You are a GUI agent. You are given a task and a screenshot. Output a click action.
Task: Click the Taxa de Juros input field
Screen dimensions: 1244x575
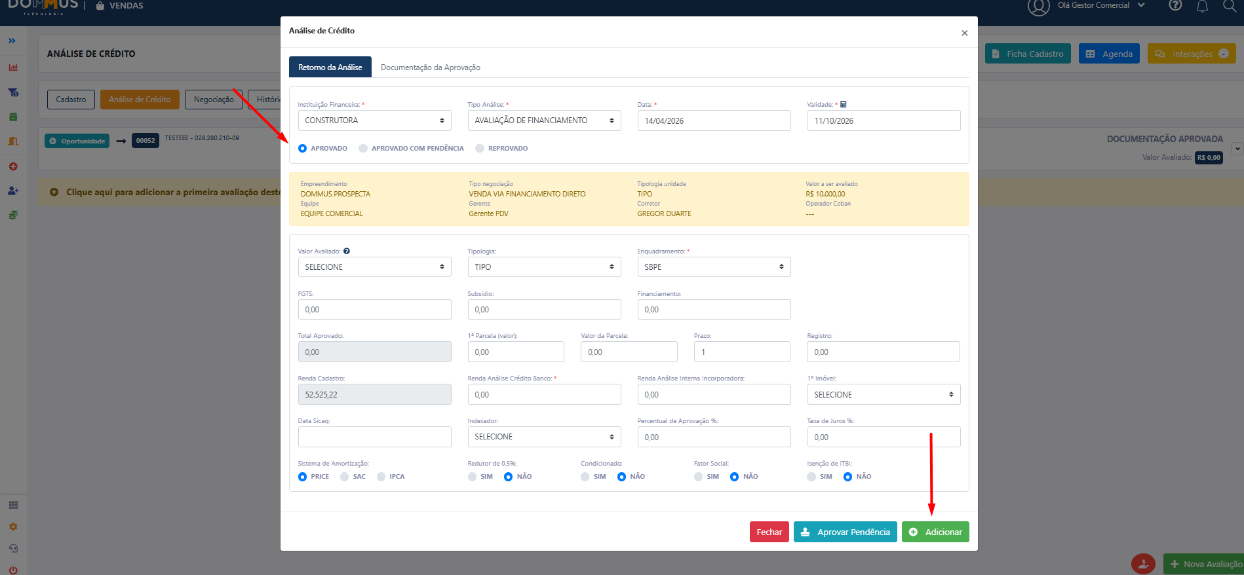(883, 437)
